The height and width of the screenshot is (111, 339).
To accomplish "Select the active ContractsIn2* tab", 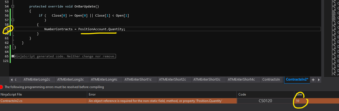I will pos(297,80).
